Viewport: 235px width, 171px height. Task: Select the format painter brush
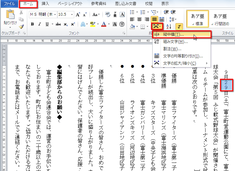(21, 27)
